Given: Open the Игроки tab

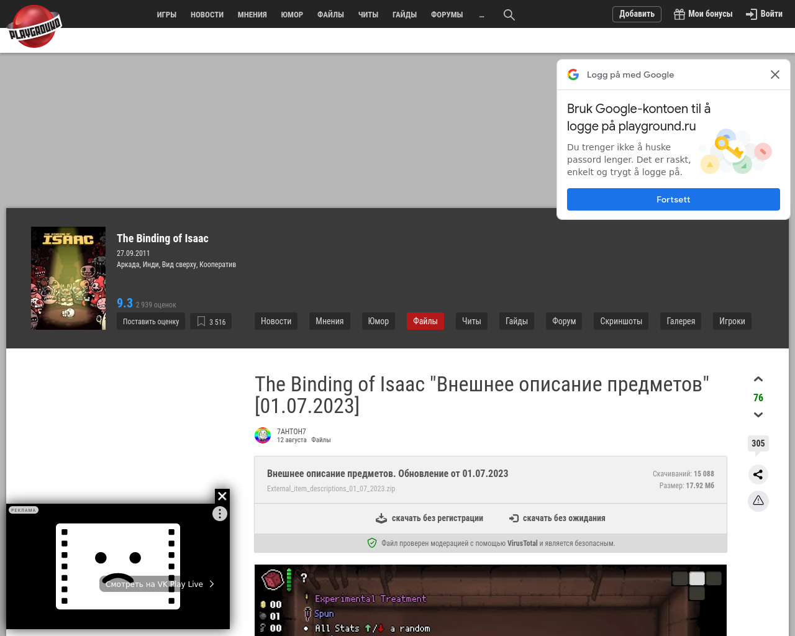Looking at the screenshot, I should point(732,321).
